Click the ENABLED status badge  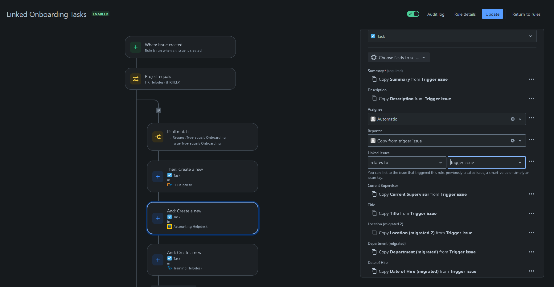(101, 14)
